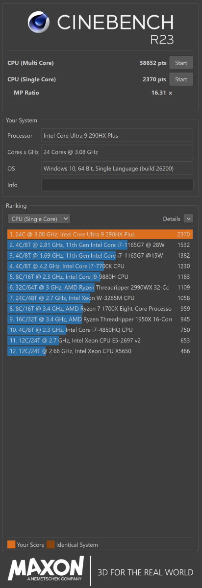Select the Xeon CPU X5650 ranking entry
This screenshot has width=202, height=588.
coord(100,351)
